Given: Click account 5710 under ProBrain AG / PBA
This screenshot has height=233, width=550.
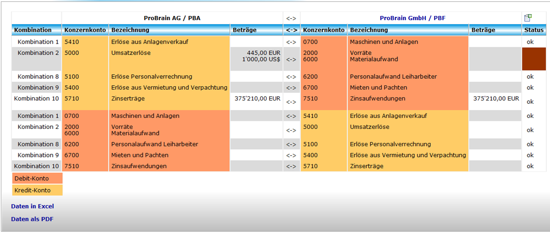Looking at the screenshot, I should click(x=71, y=98).
